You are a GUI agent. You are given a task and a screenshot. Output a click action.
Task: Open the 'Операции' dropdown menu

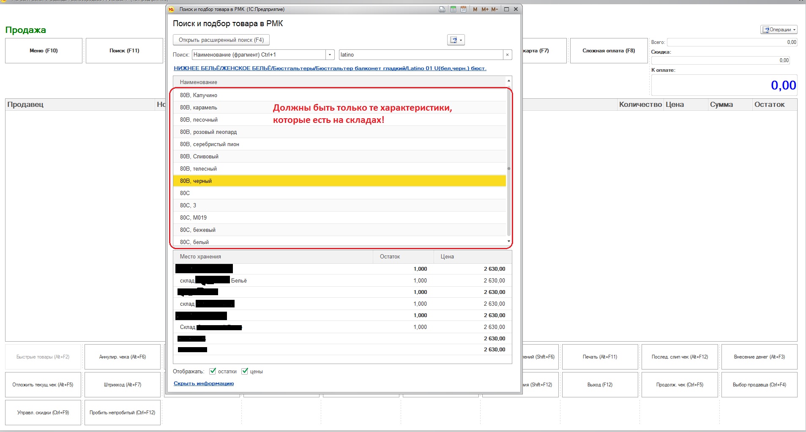click(779, 30)
